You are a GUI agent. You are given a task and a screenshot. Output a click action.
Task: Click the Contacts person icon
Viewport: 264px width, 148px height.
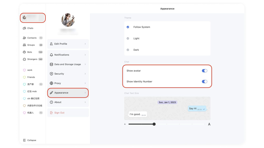24,38
